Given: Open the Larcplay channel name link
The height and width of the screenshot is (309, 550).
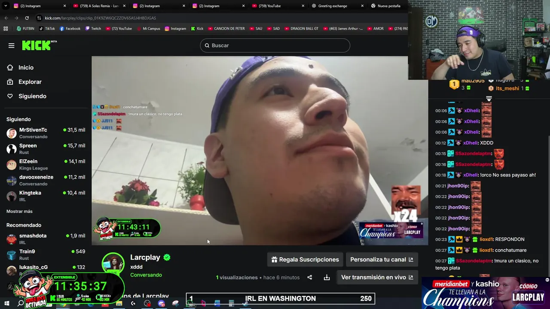Looking at the screenshot, I should click(x=145, y=257).
